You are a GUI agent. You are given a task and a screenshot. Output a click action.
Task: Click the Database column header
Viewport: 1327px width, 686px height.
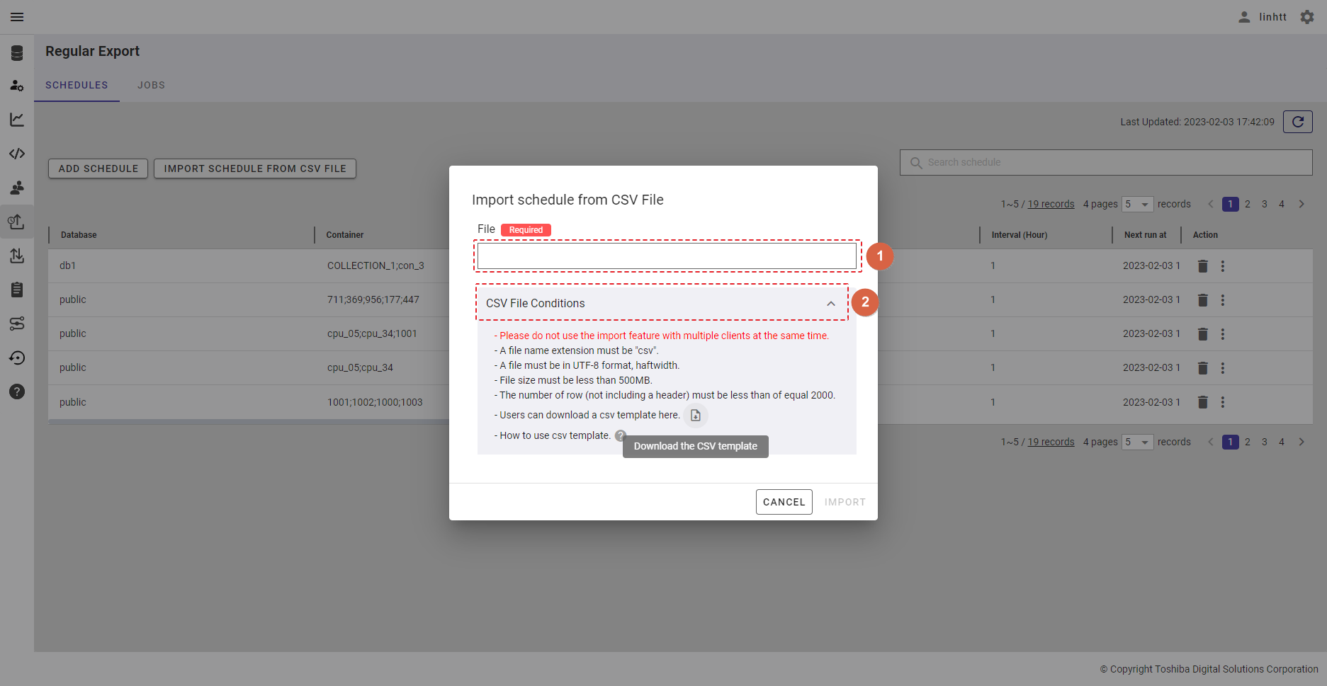tap(79, 235)
